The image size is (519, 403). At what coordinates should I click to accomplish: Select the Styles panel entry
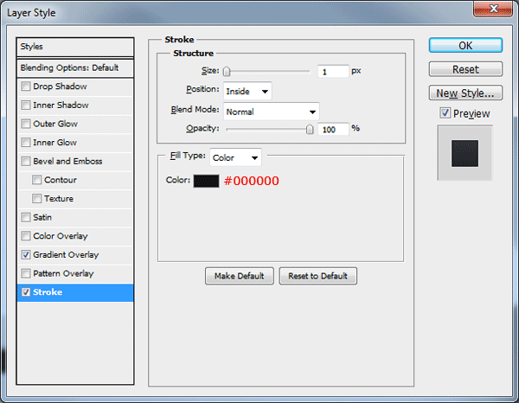click(75, 47)
